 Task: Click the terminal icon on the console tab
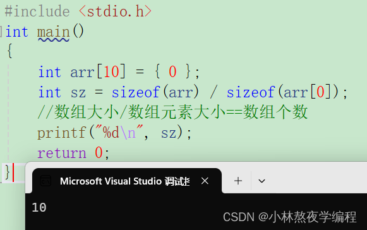point(45,181)
